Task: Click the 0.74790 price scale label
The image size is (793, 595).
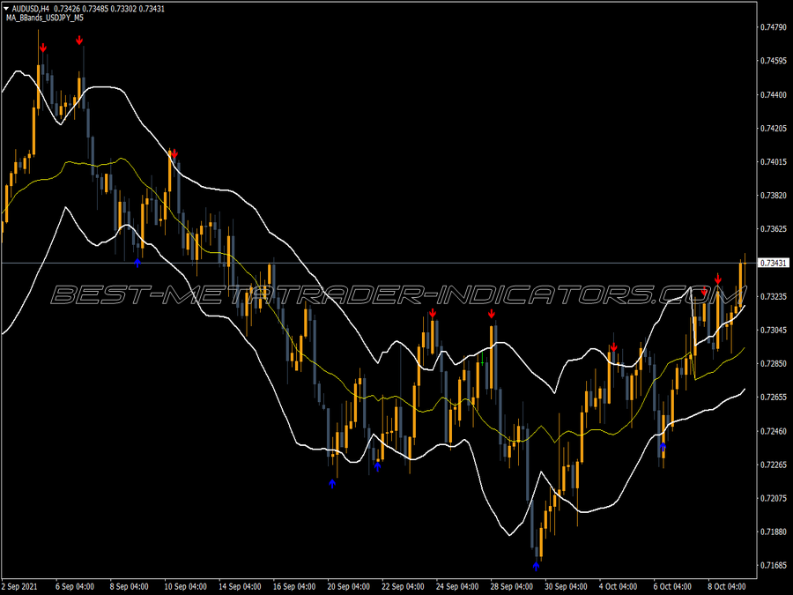Action: pos(774,27)
